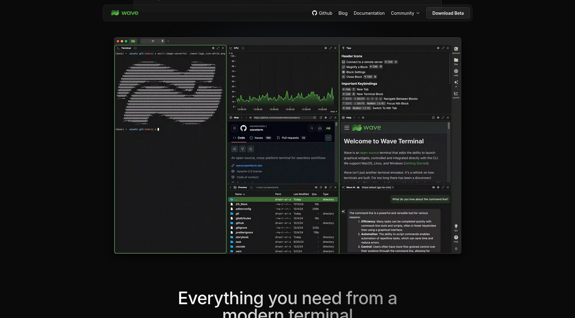This screenshot has height=318, width=575.
Task: Open Tips block settings gear
Action: point(438,48)
